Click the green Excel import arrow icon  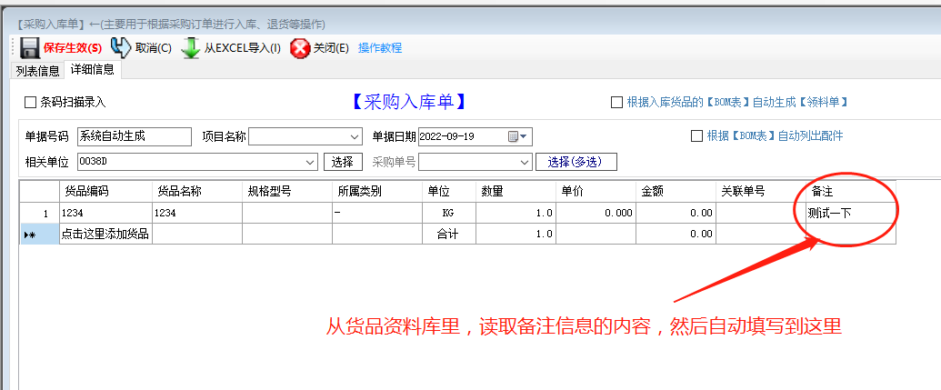(191, 48)
